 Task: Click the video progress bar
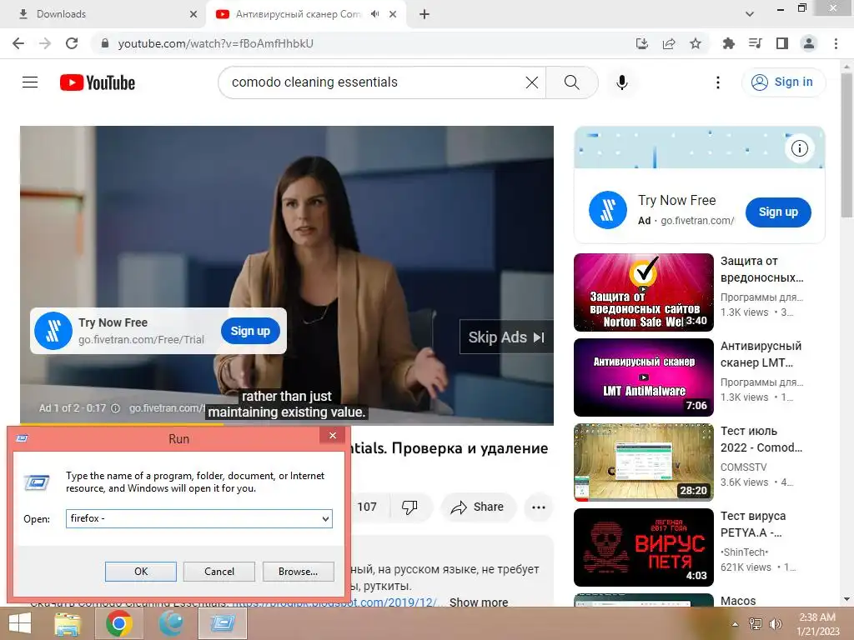[287, 423]
